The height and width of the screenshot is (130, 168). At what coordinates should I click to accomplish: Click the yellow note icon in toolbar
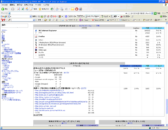pyautogui.click(x=73, y=9)
